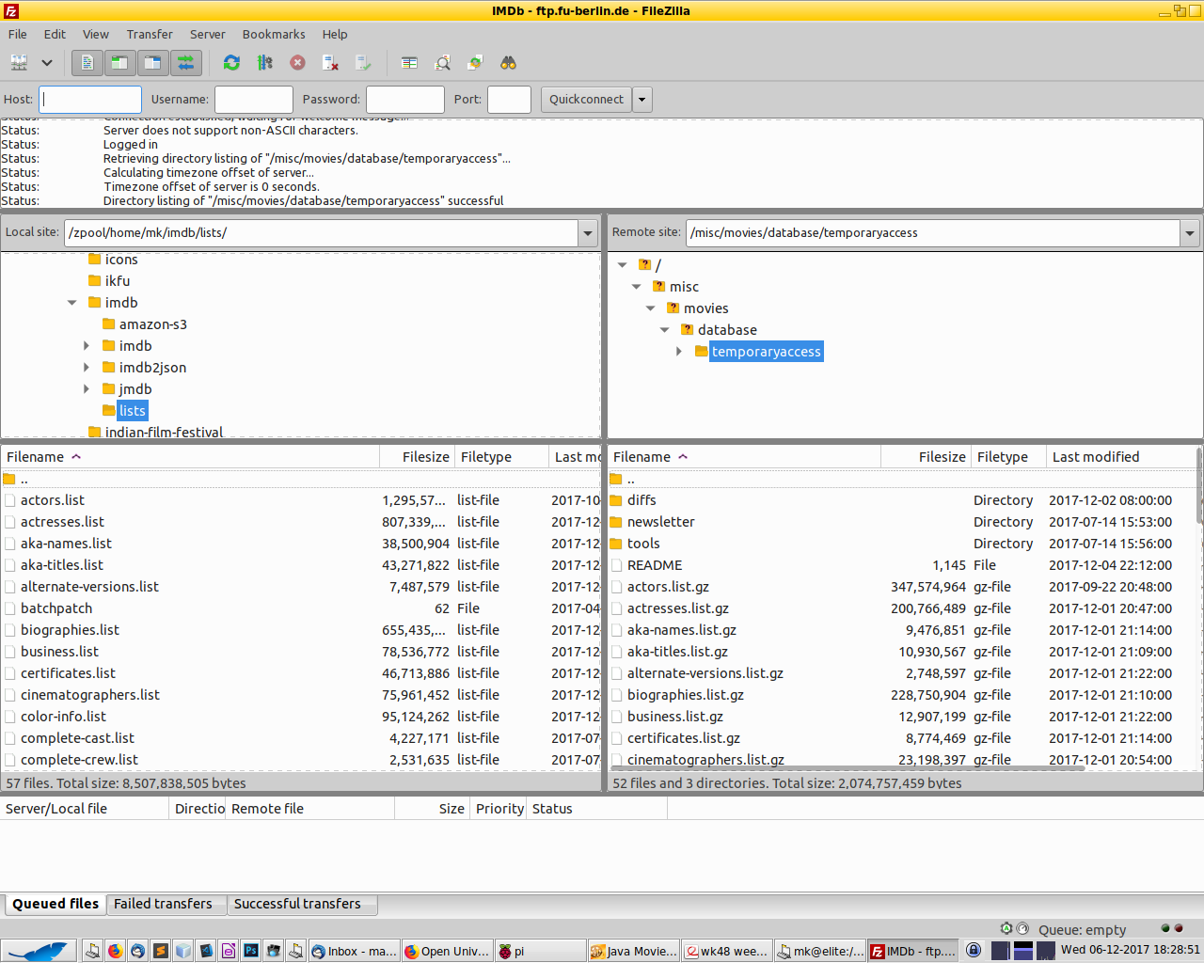Select local file actors.list
The width and height of the screenshot is (1204, 963).
click(x=301, y=500)
